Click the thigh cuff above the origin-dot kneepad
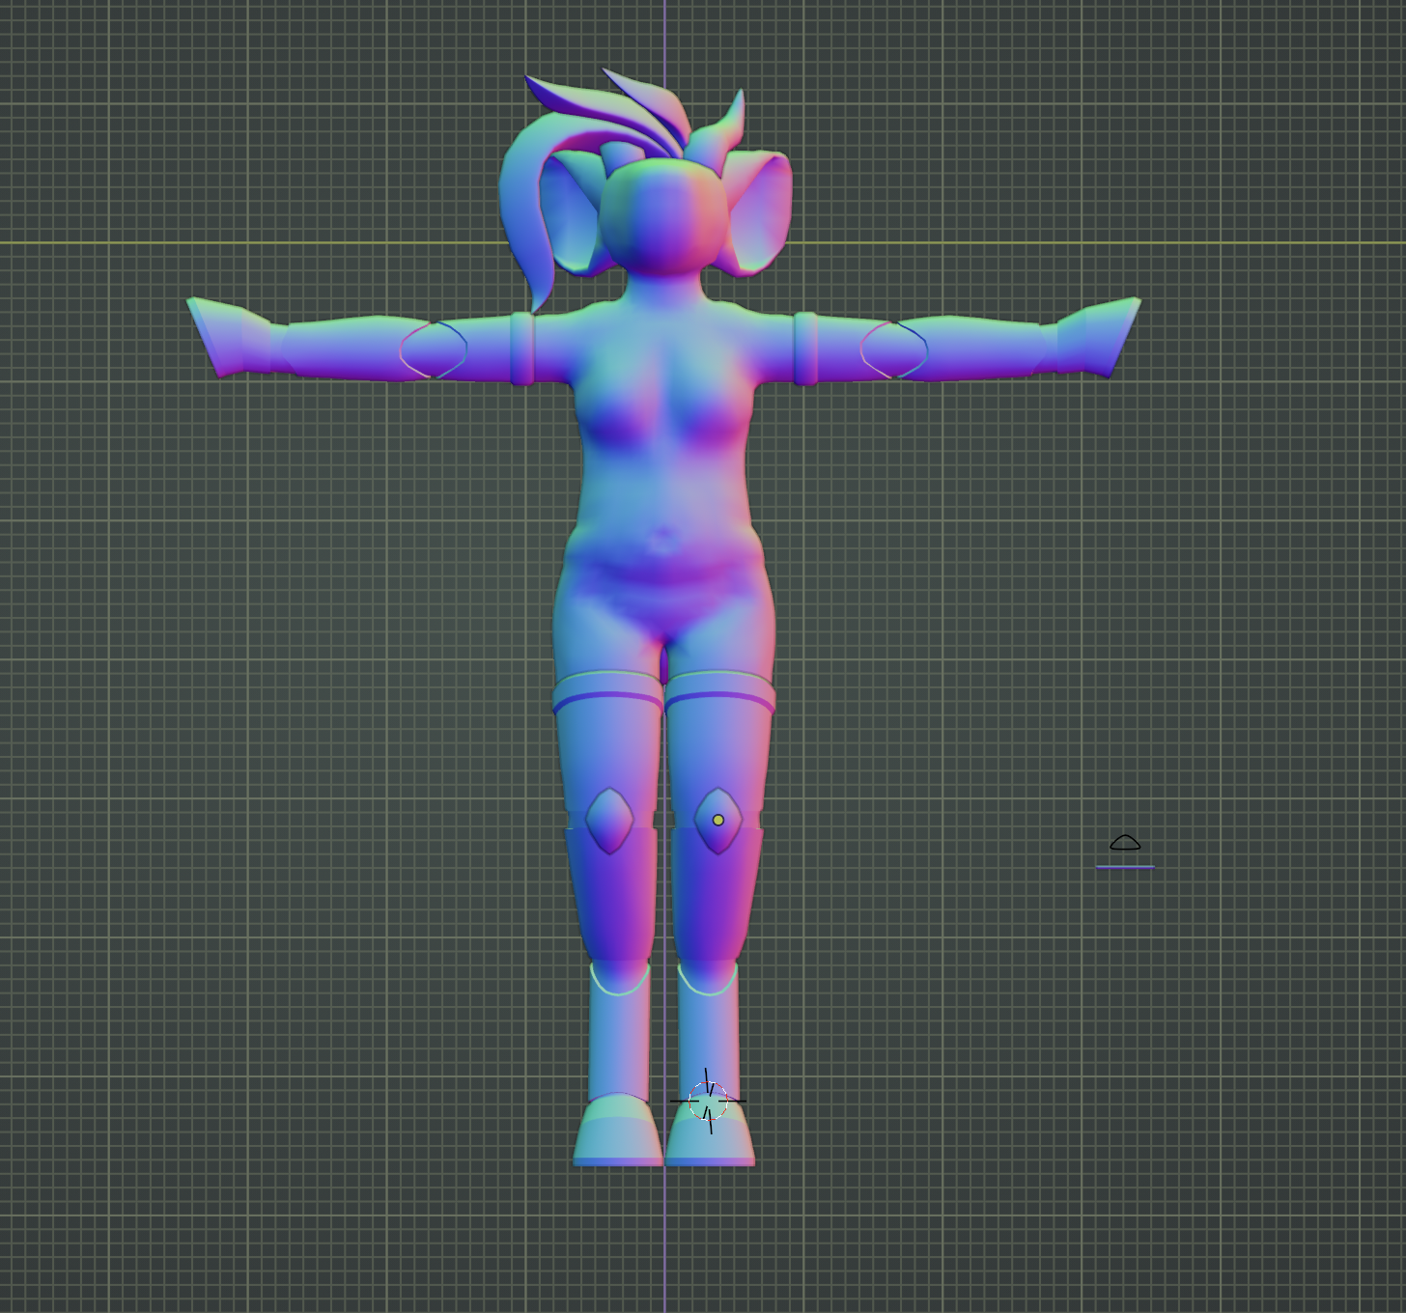This screenshot has width=1406, height=1313. pos(720,695)
